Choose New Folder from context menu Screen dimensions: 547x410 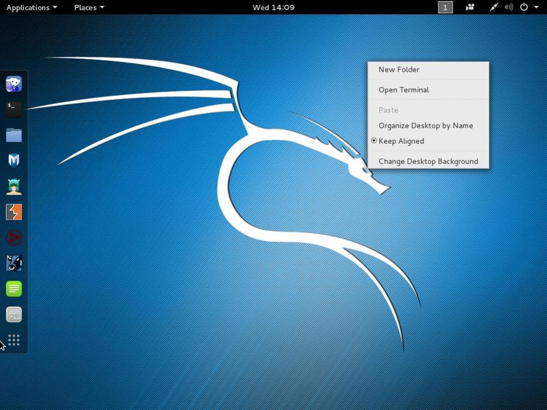tap(428, 69)
